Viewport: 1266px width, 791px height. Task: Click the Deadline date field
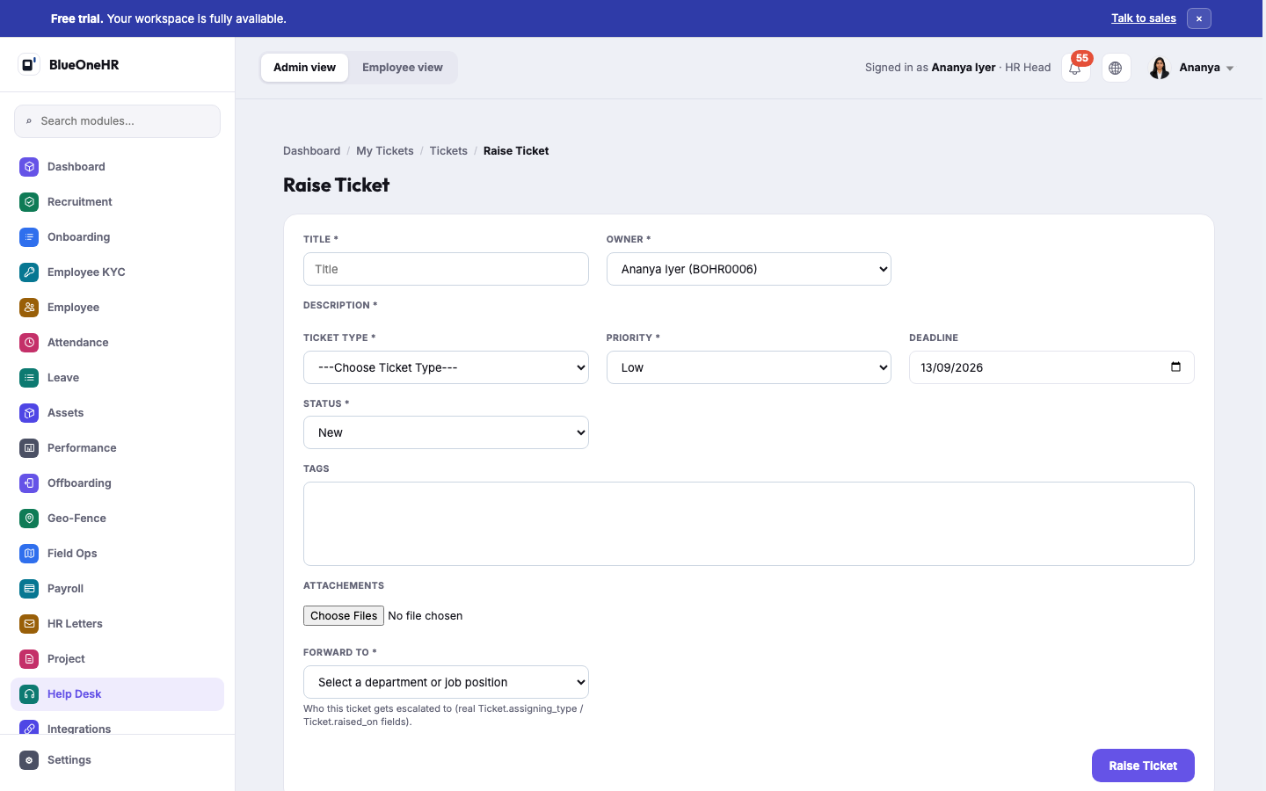click(x=1051, y=367)
